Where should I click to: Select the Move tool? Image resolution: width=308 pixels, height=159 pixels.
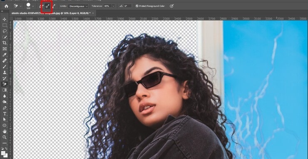[5, 20]
